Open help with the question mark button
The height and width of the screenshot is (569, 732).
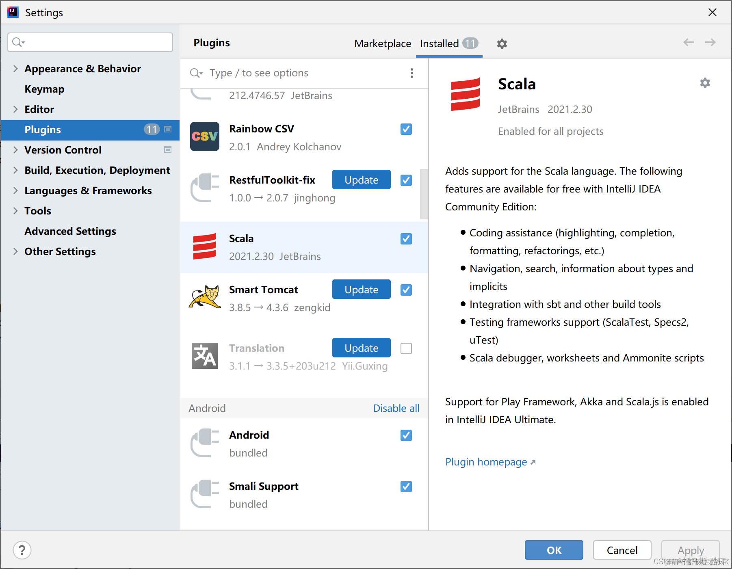point(22,550)
